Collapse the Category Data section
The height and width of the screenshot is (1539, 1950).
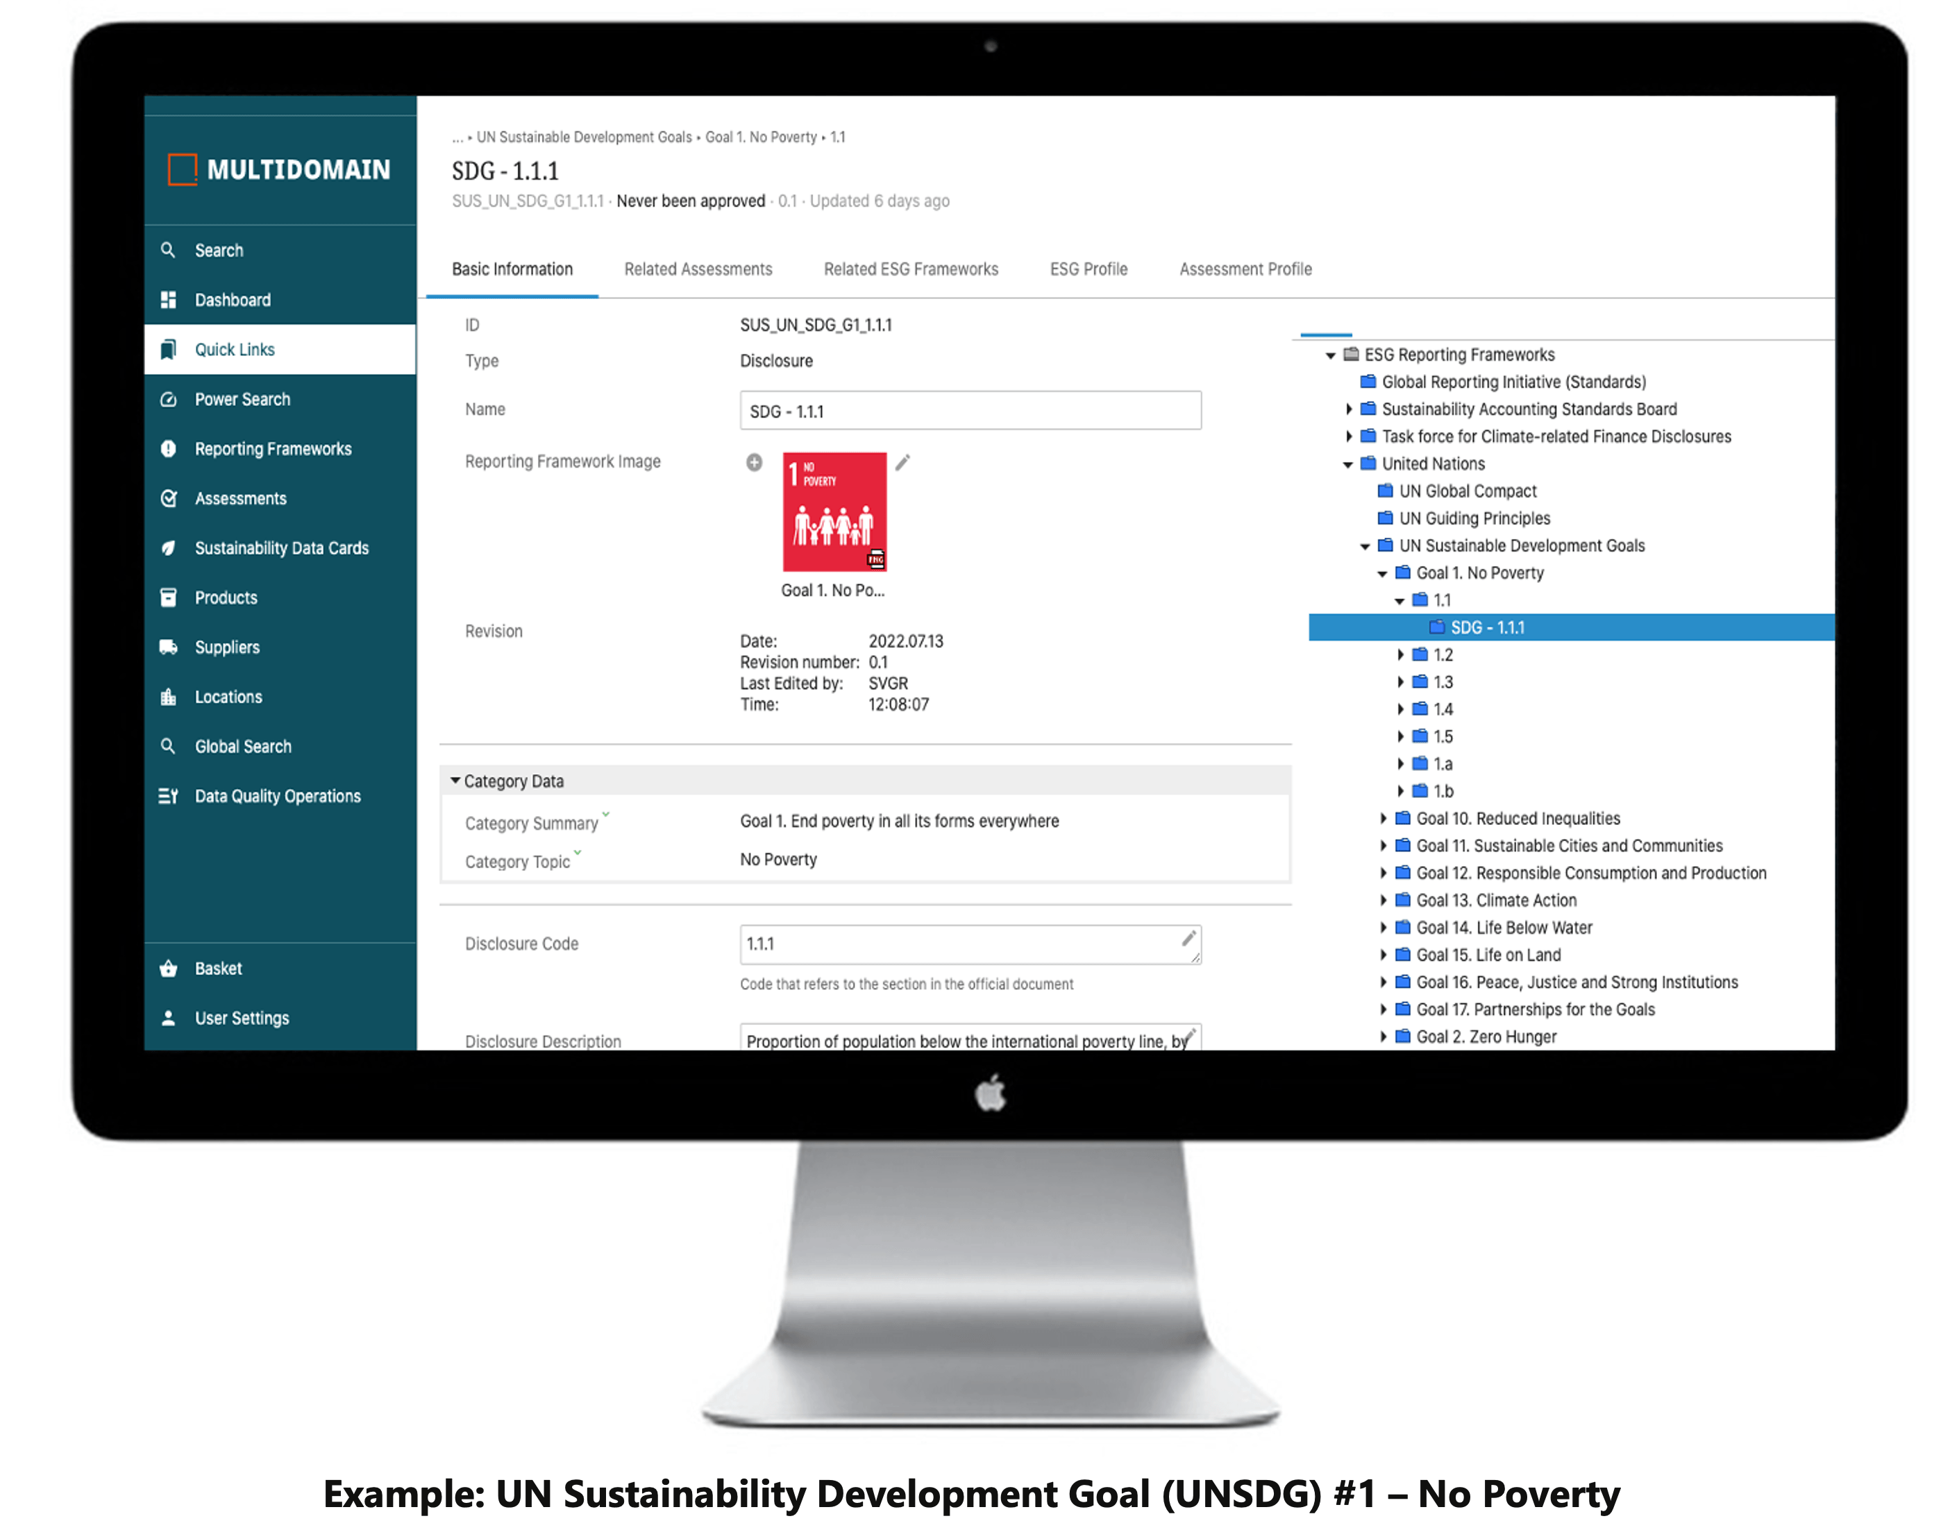[455, 781]
